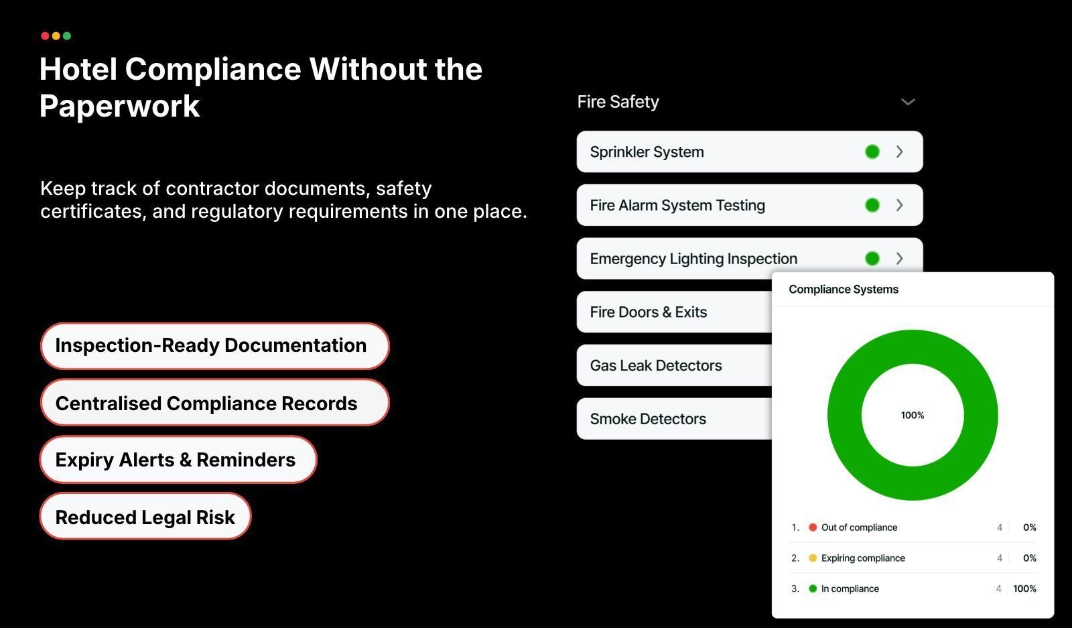1072x628 pixels.
Task: Open Emergency Lighting Inspection chevron
Action: pyautogui.click(x=900, y=259)
